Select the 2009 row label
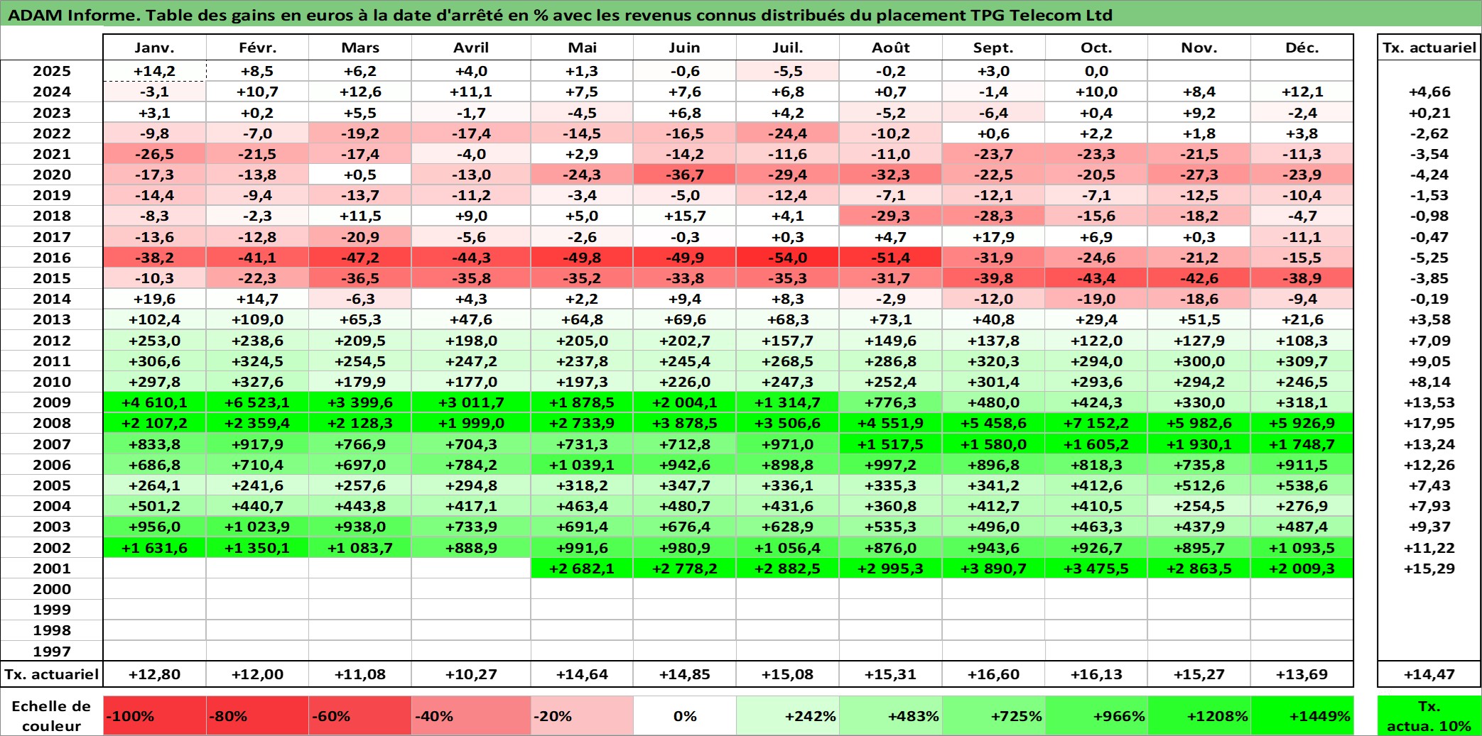The height and width of the screenshot is (736, 1482). point(52,402)
